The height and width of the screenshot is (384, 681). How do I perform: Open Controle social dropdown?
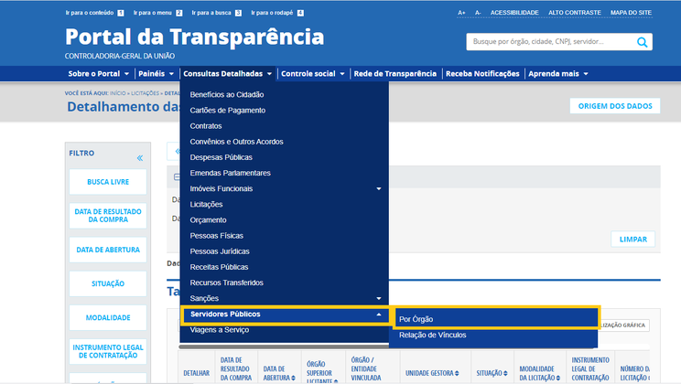click(x=313, y=74)
